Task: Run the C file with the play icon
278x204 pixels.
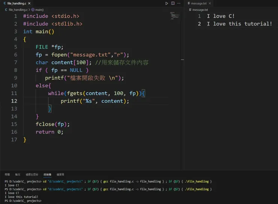Action: 166,3
